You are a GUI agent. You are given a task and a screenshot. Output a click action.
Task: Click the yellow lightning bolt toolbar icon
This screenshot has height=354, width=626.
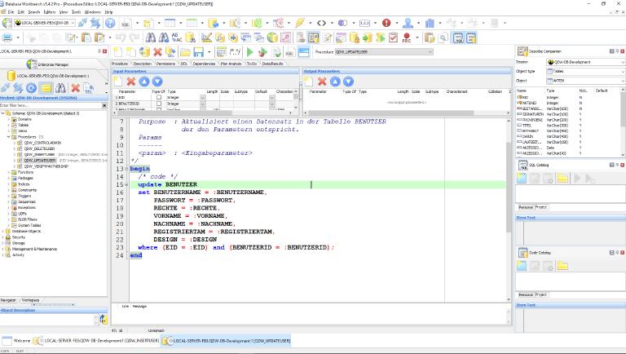pyautogui.click(x=300, y=23)
